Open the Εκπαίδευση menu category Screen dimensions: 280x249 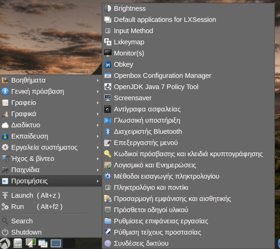coord(51,136)
